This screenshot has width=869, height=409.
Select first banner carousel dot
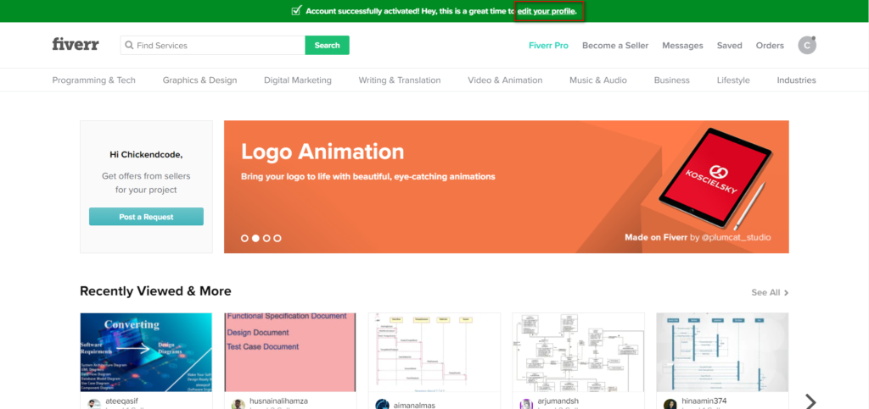[244, 238]
